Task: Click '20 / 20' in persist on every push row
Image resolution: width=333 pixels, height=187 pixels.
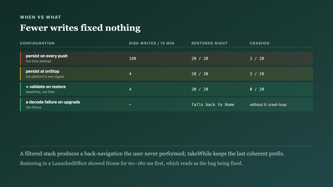Action: (x=200, y=58)
